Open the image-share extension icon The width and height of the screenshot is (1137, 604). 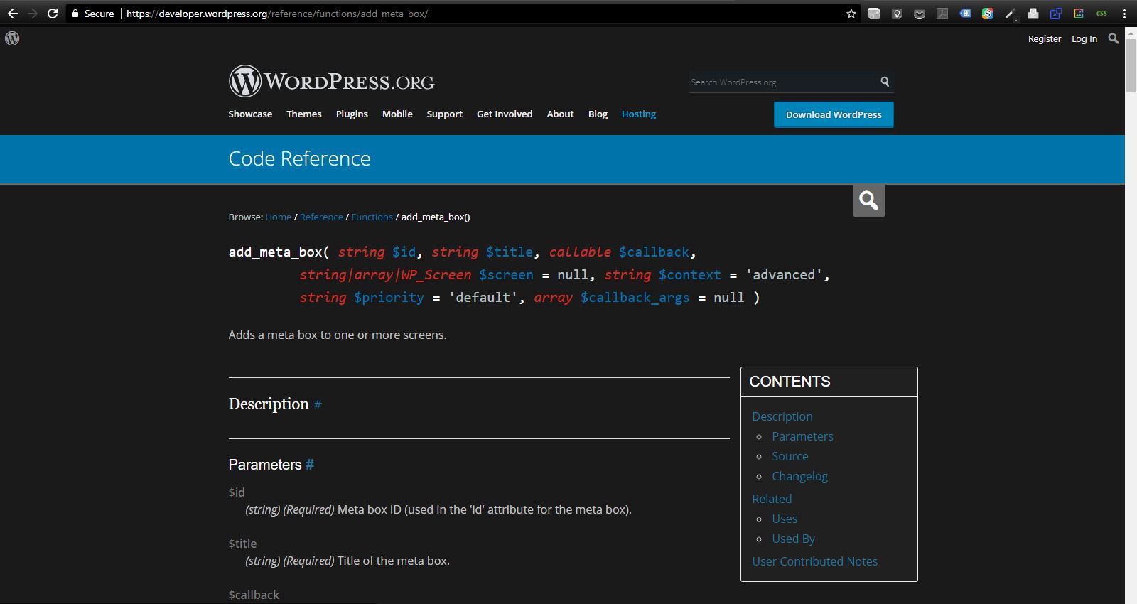pos(1079,14)
